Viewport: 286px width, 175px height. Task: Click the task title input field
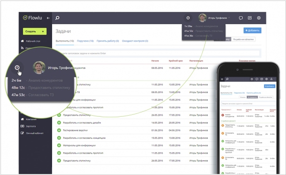159,53
